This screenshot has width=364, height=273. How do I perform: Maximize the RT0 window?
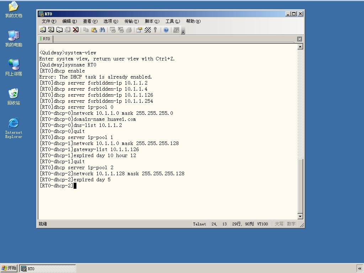(x=294, y=14)
